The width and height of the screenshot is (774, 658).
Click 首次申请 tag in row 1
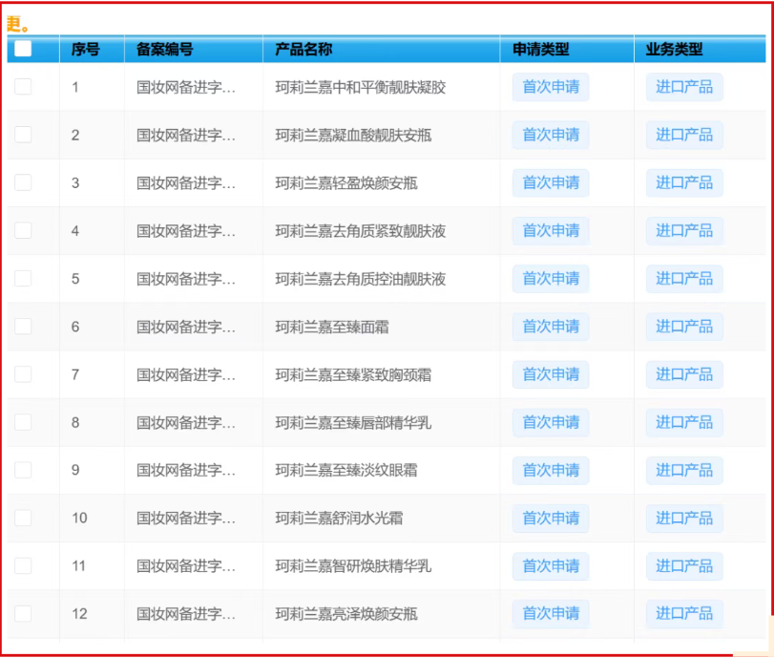click(x=551, y=87)
